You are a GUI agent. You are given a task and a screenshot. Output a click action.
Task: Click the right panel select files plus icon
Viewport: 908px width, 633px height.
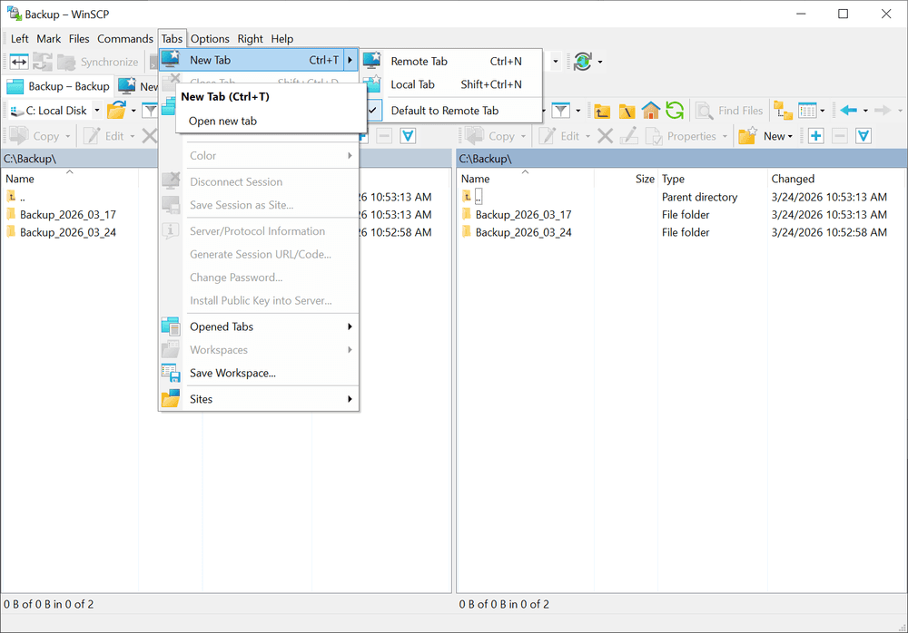coord(816,136)
